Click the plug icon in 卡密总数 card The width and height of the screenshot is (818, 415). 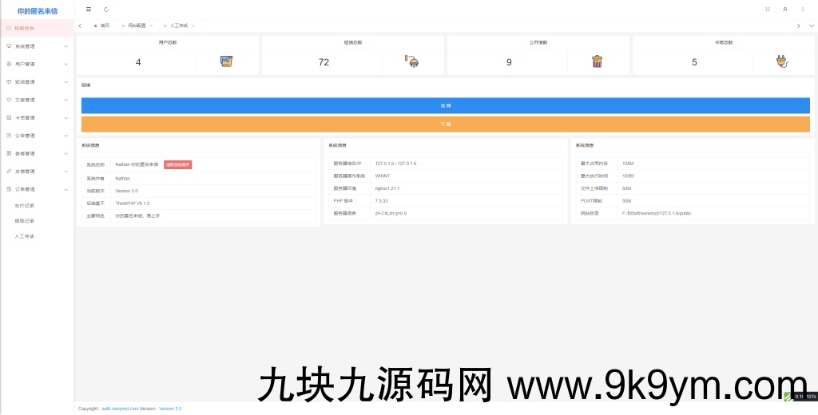tap(782, 61)
